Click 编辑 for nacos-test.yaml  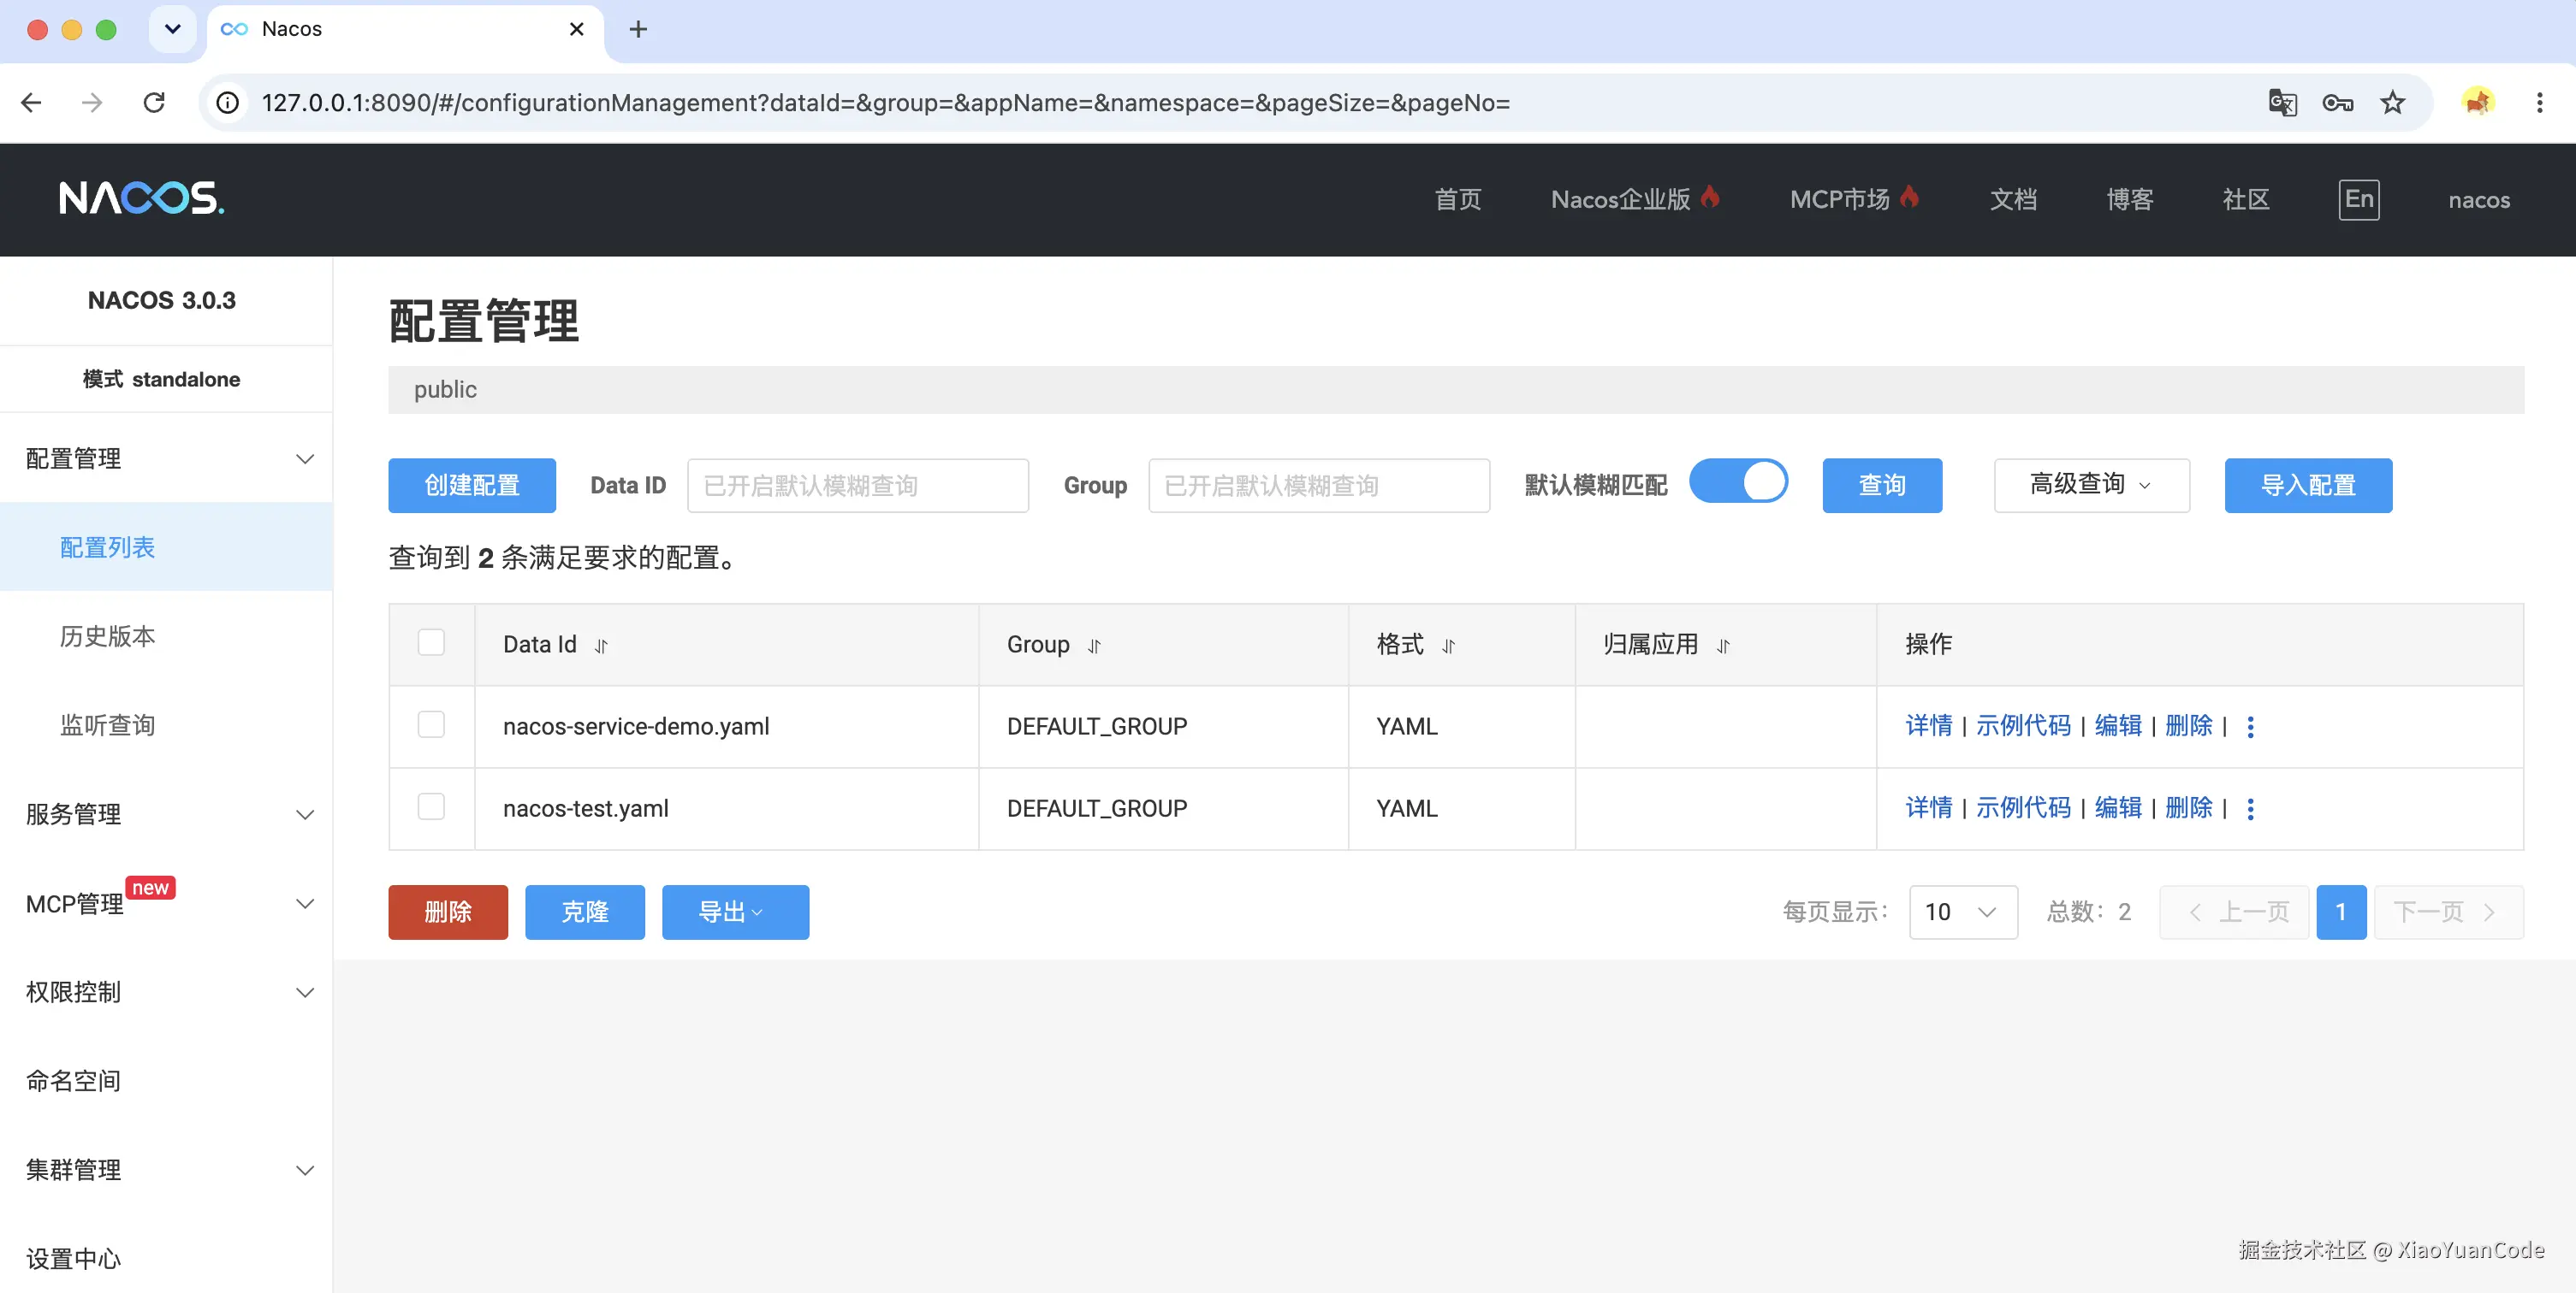[2118, 808]
